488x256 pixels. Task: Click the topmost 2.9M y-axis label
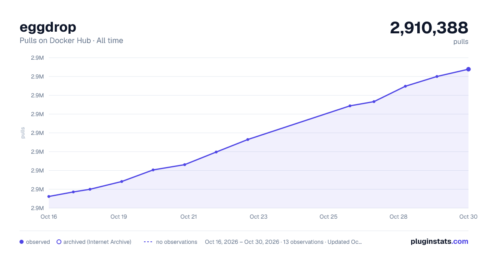[x=37, y=58]
